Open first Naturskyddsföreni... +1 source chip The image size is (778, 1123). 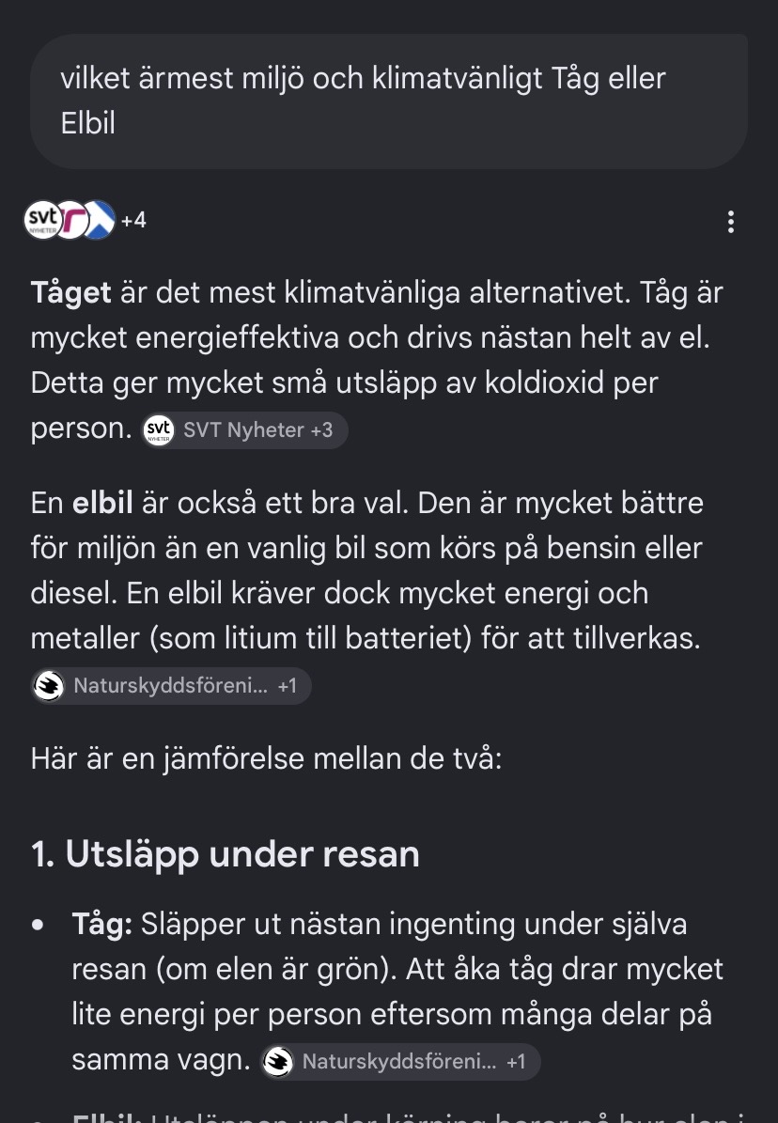pyautogui.click(x=171, y=686)
